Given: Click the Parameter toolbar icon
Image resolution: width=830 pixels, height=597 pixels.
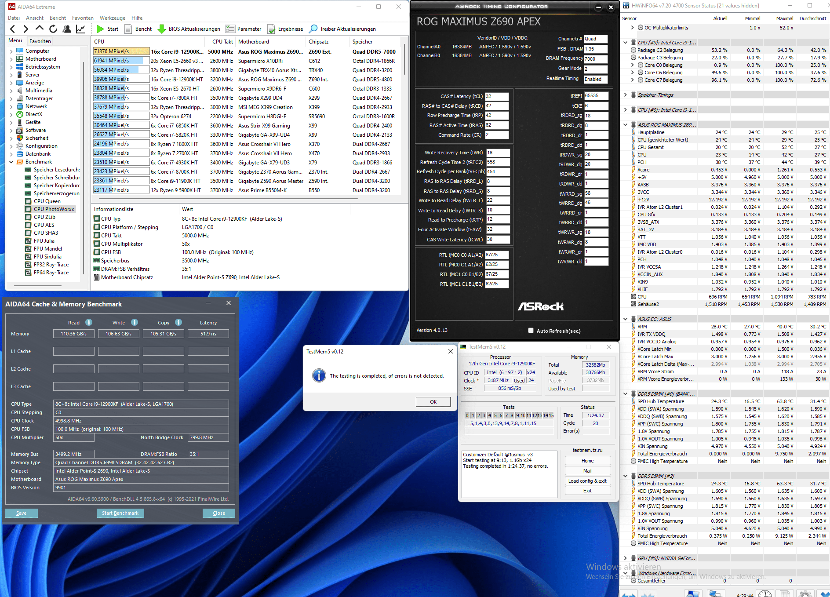Looking at the screenshot, I should pyautogui.click(x=230, y=29).
